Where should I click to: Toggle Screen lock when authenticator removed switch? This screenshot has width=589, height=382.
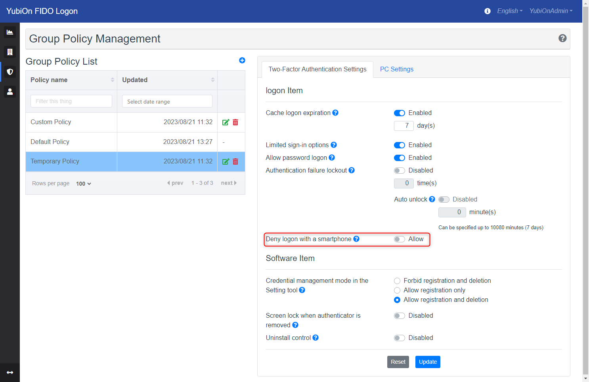[400, 316]
